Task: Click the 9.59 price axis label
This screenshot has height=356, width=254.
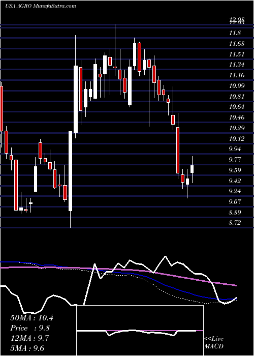Action: [x=235, y=170]
